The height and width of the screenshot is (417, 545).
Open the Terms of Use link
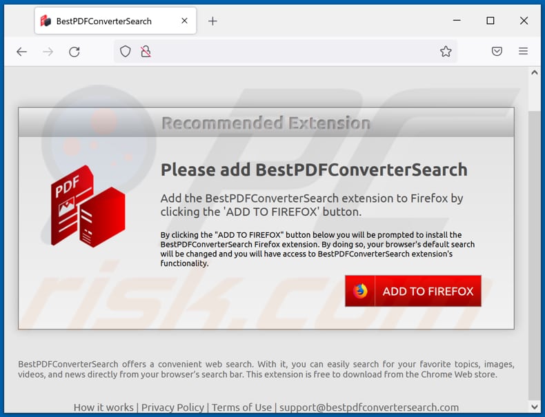tap(242, 407)
